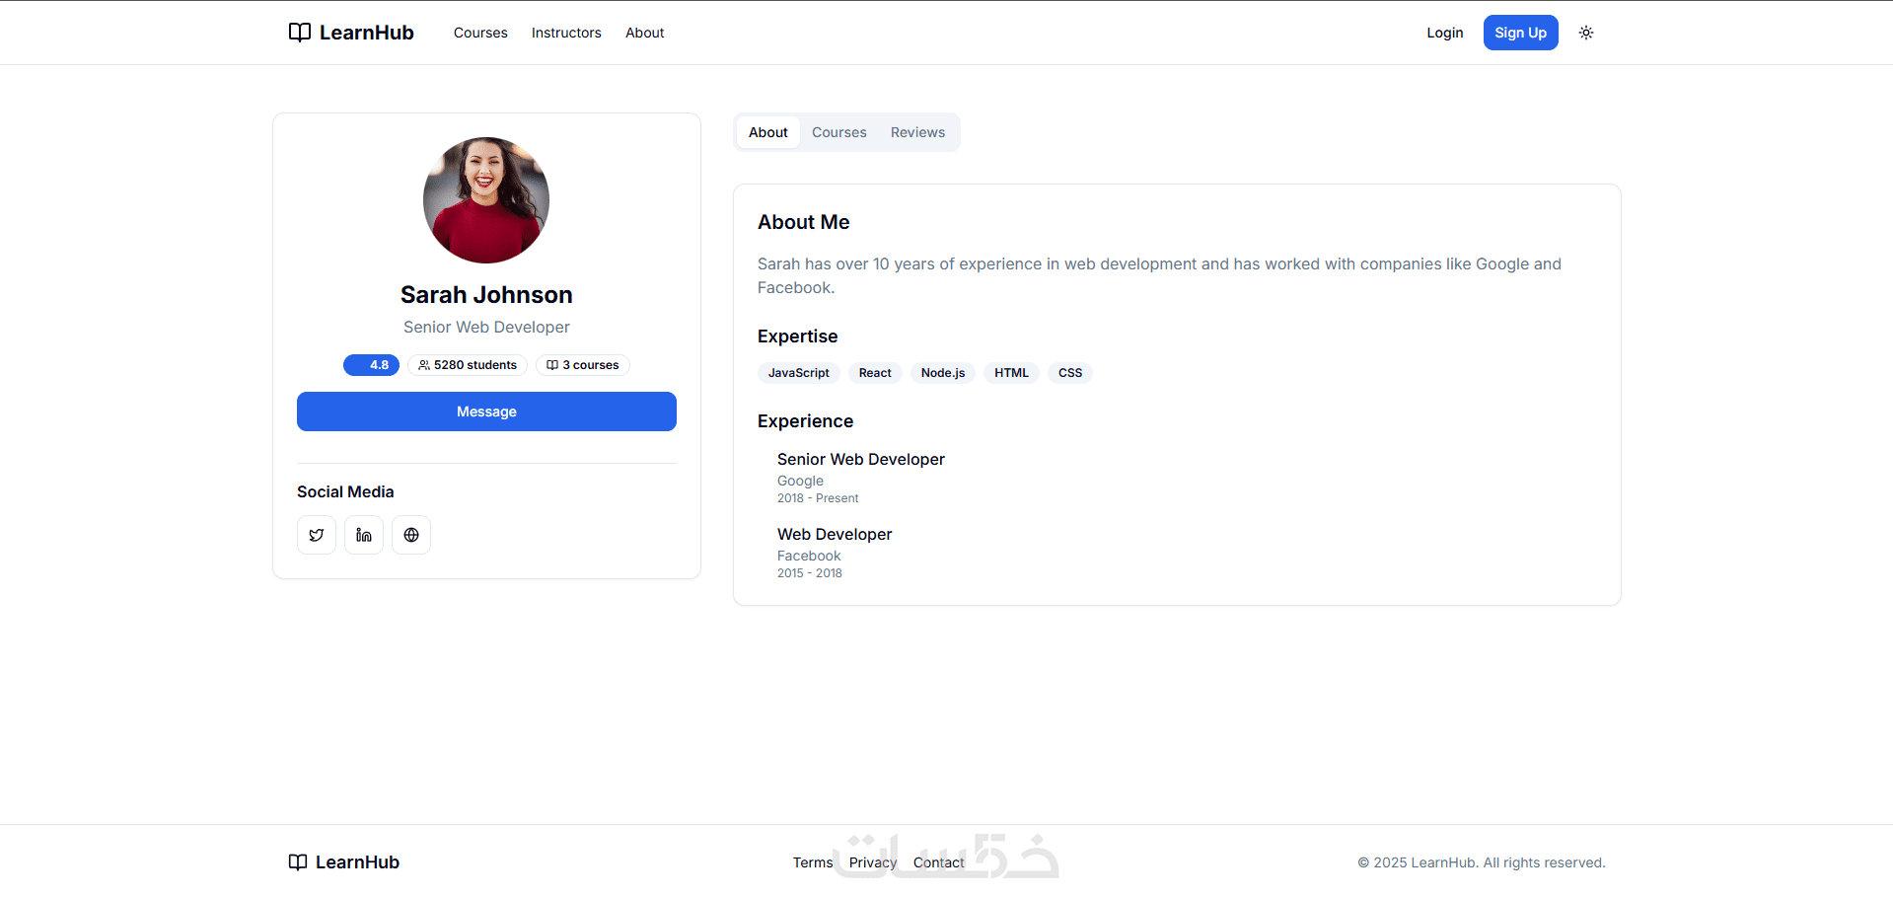Click the Social Media heading

coord(345,491)
